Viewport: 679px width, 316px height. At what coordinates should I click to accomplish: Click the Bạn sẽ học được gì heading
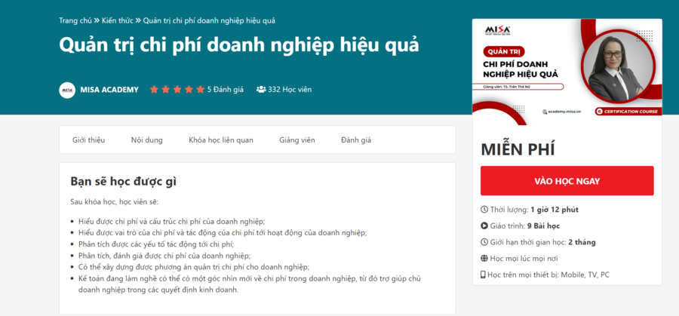click(x=124, y=181)
